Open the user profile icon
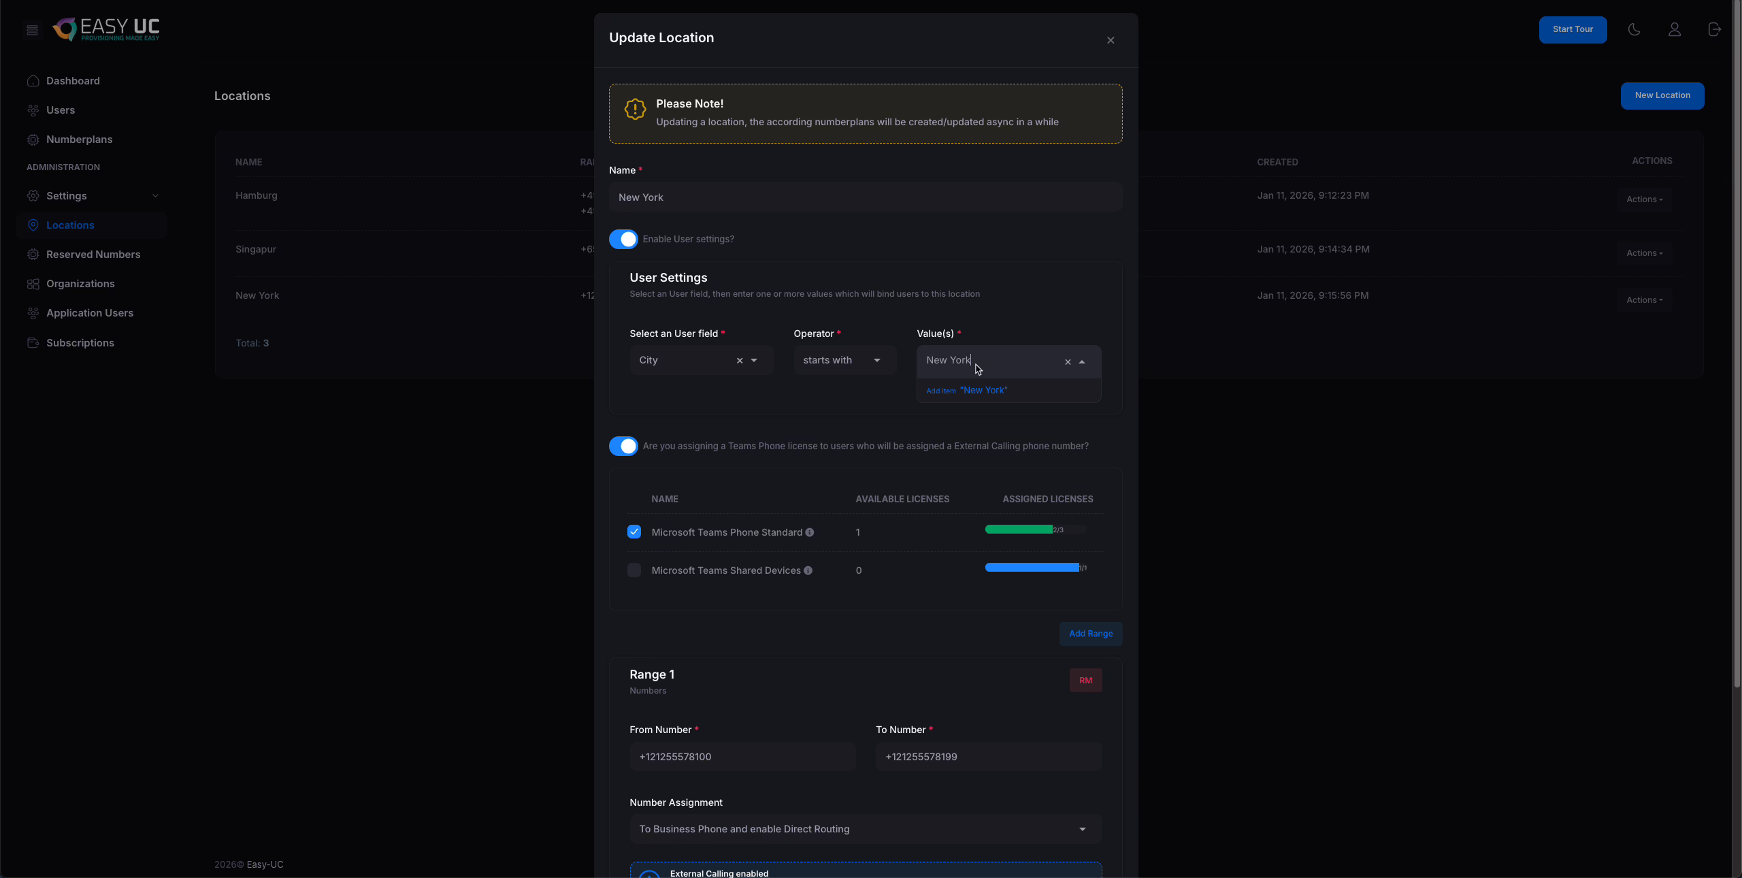The image size is (1742, 878). (1674, 29)
